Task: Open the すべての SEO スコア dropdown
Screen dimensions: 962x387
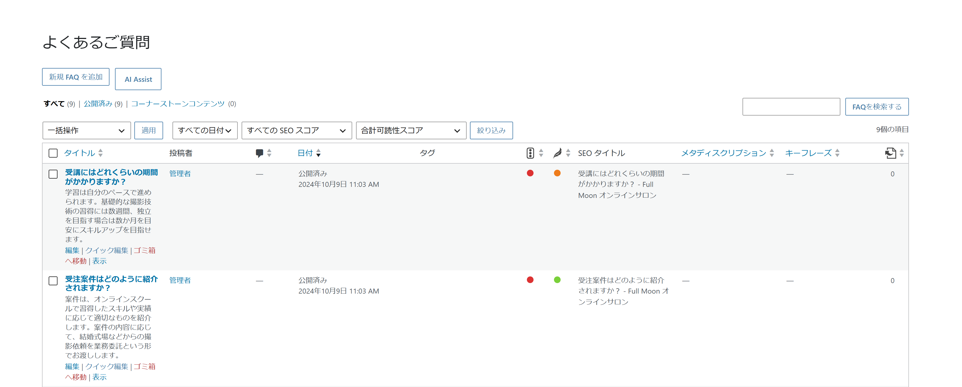Action: (x=297, y=130)
